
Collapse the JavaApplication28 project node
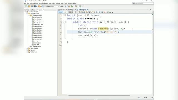click(25, 12)
